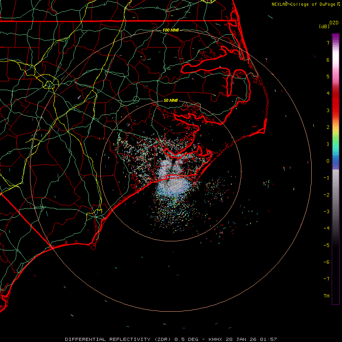The height and width of the screenshot is (342, 342).
Task: Select the 7 dB tick on the scale
Action: pos(327,43)
